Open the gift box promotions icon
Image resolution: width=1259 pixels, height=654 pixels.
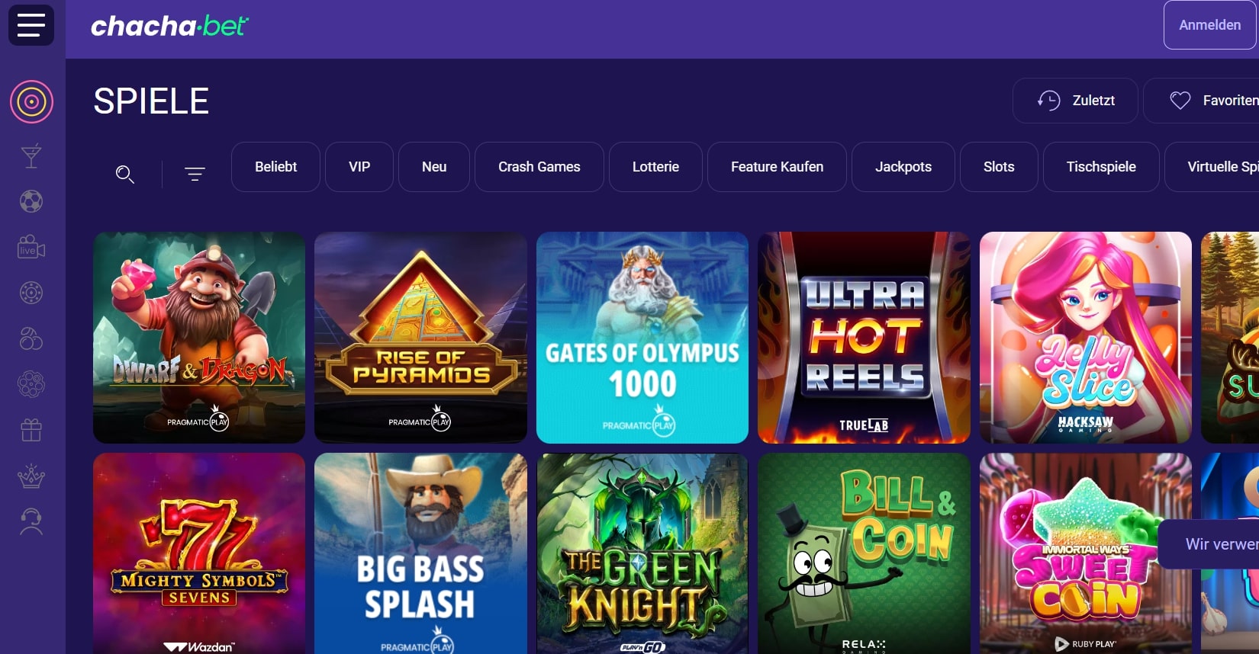31,430
